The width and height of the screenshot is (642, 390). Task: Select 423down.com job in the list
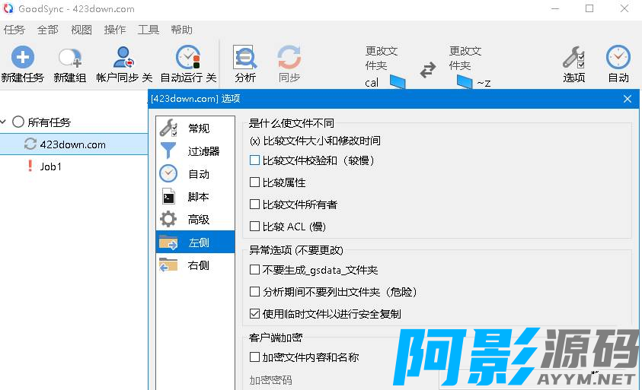(73, 144)
